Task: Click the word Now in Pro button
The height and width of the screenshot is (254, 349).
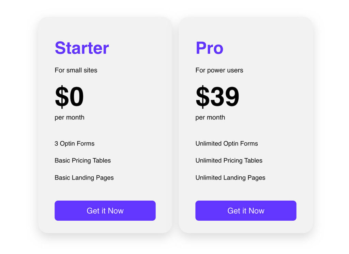Action: tap(256, 211)
